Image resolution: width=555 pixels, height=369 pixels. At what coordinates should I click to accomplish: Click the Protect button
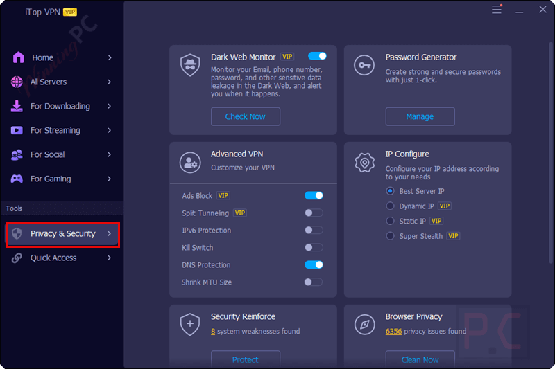point(246,359)
